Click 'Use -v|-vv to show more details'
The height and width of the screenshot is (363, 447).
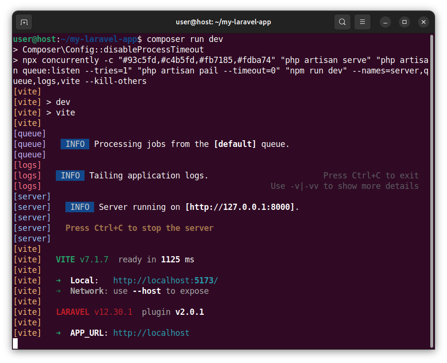pyautogui.click(x=345, y=186)
